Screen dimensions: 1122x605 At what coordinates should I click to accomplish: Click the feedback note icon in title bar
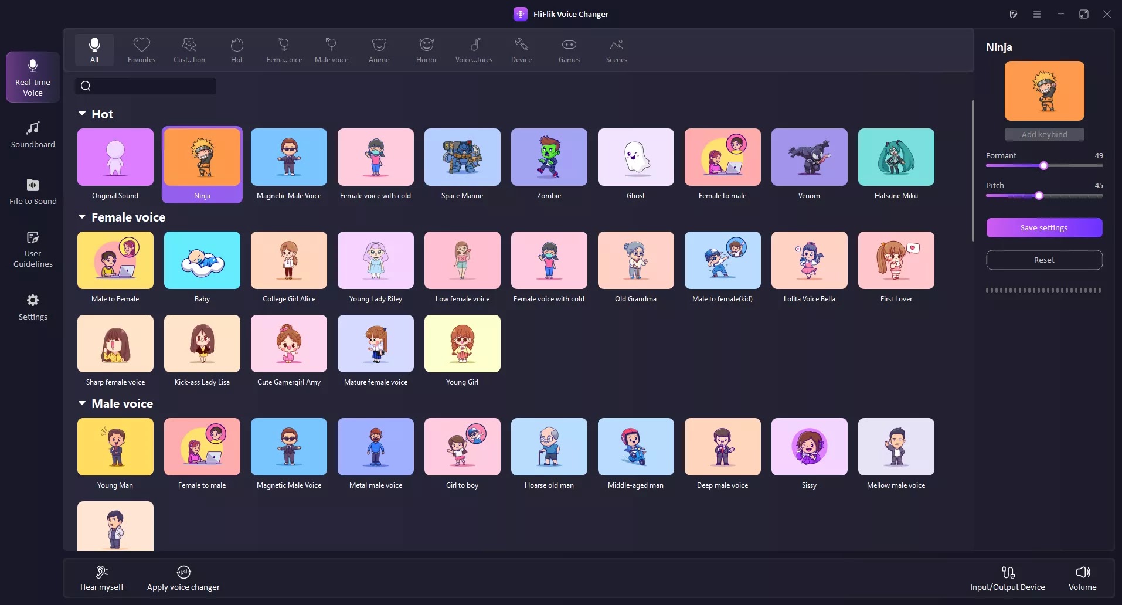point(1014,14)
